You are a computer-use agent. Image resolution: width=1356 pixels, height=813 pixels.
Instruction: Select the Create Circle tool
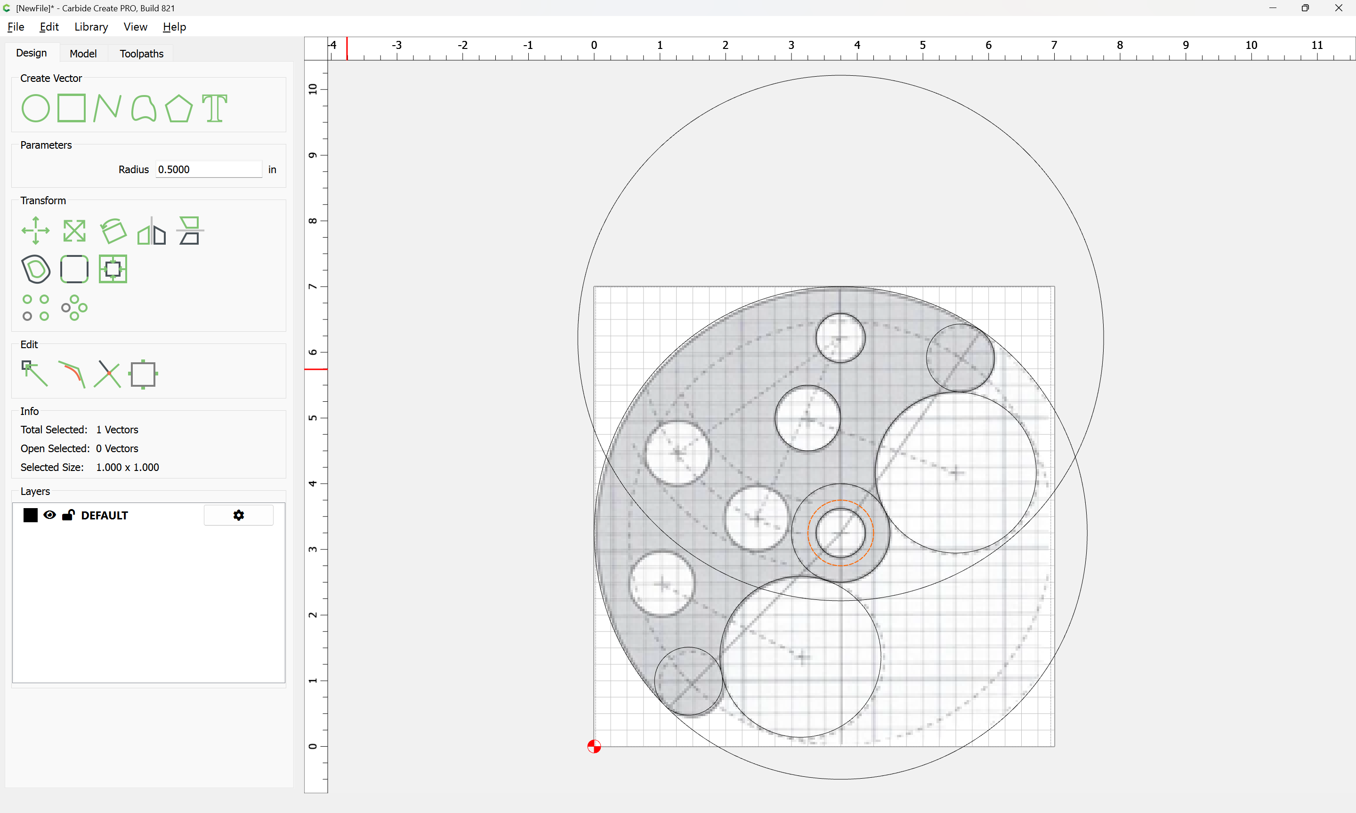36,108
